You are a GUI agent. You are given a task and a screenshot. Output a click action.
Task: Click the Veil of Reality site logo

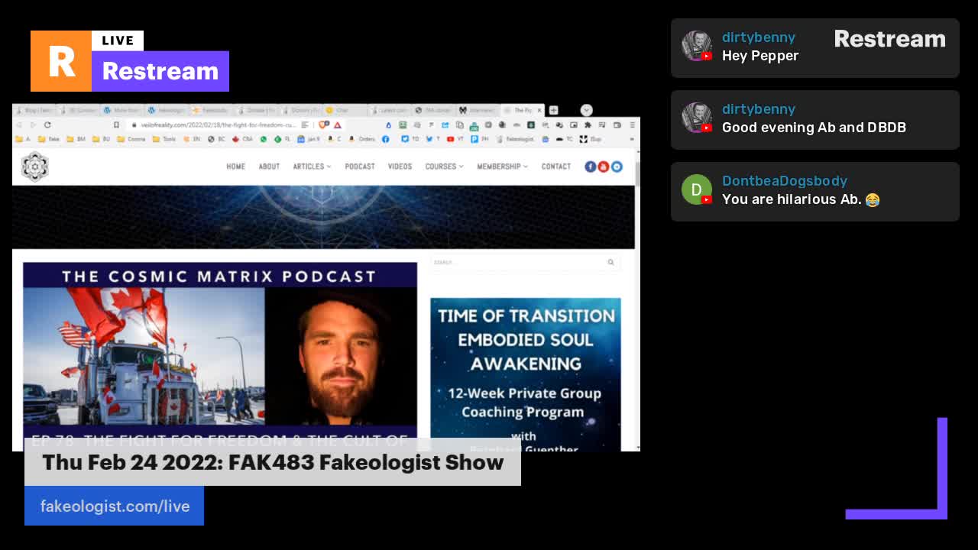[x=34, y=167]
